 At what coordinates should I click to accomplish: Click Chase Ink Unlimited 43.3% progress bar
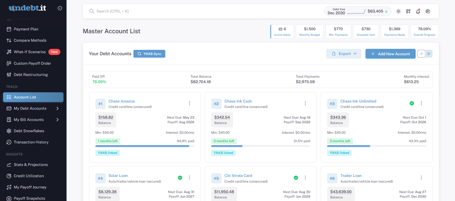pos(376,146)
